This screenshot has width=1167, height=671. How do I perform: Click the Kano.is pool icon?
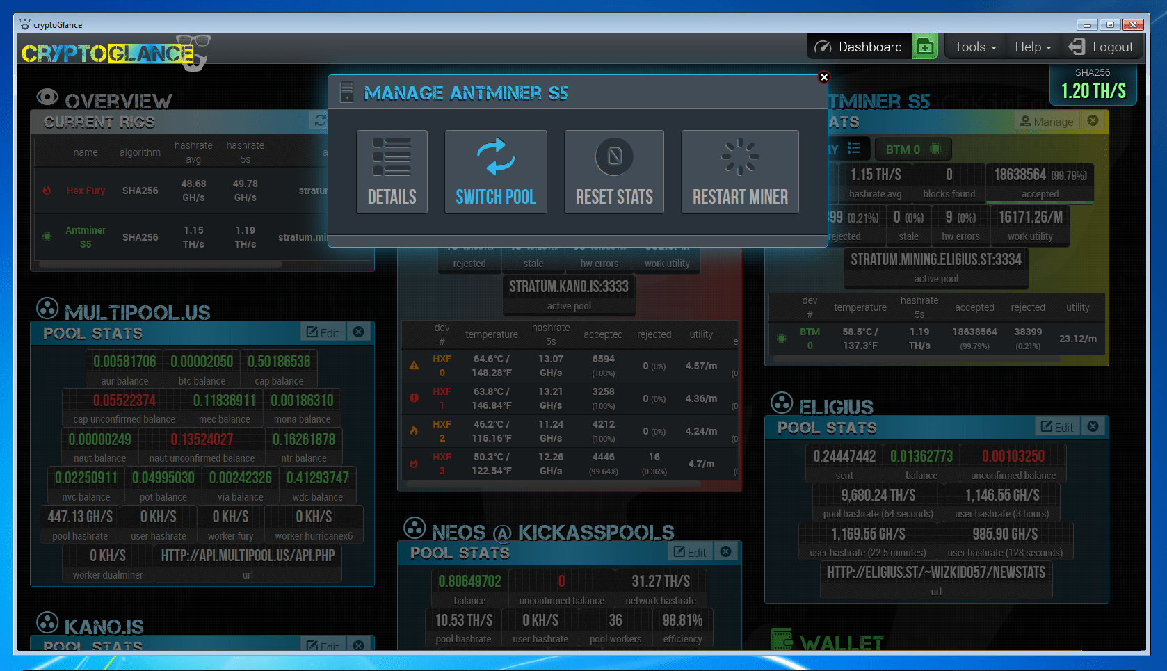[47, 623]
